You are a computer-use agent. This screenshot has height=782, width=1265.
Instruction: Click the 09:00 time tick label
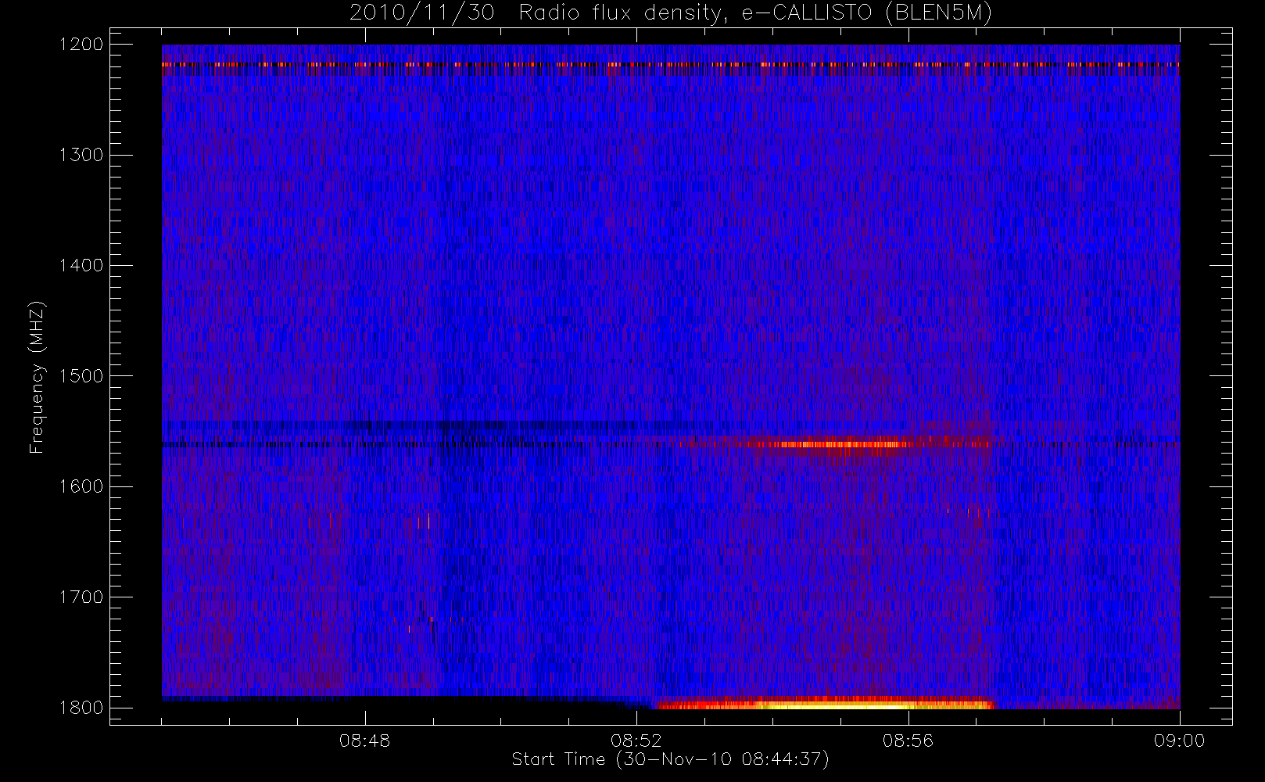(1179, 741)
